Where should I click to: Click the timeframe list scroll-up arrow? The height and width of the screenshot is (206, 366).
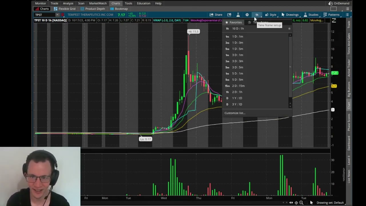point(291,35)
